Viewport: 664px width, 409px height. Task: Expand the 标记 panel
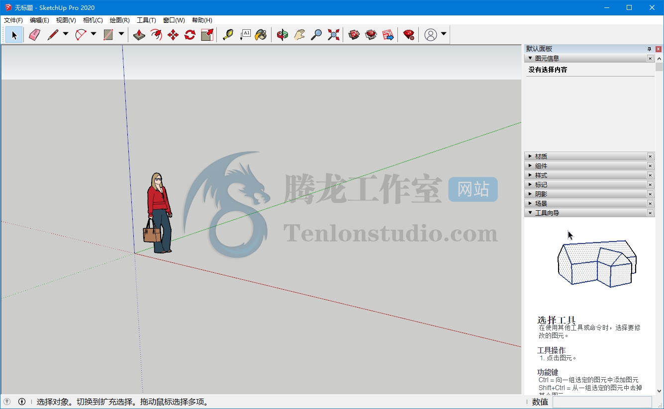pos(530,184)
